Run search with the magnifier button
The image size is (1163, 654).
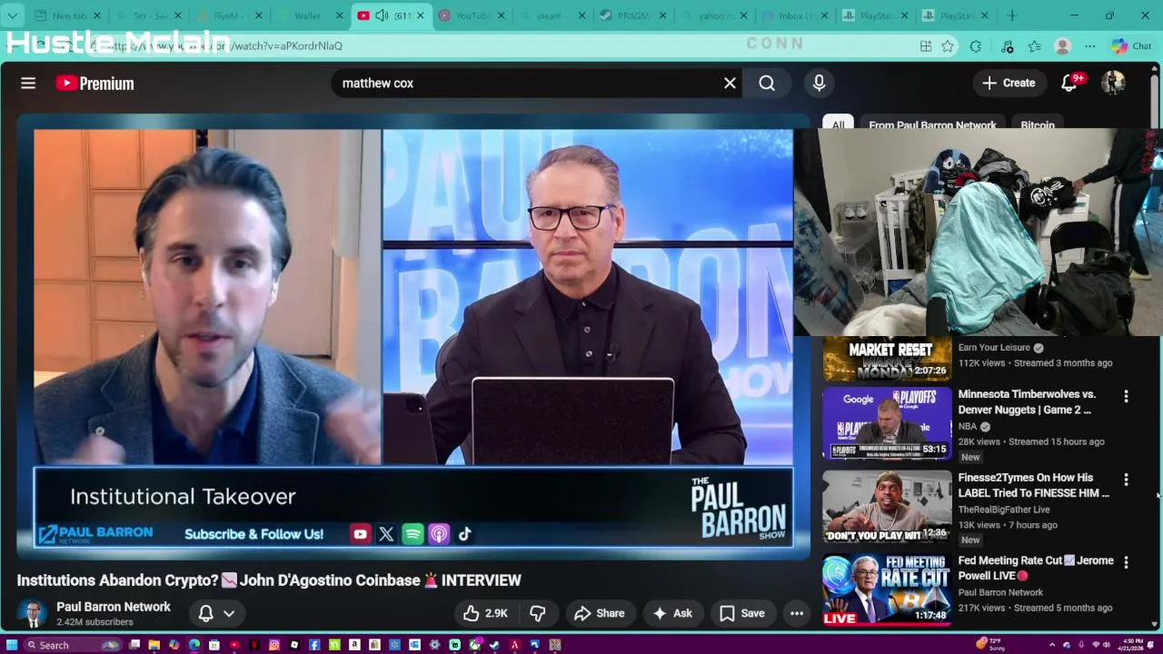[x=767, y=83]
